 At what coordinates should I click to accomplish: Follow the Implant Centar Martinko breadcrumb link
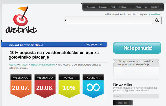pyautogui.click(x=43, y=65)
